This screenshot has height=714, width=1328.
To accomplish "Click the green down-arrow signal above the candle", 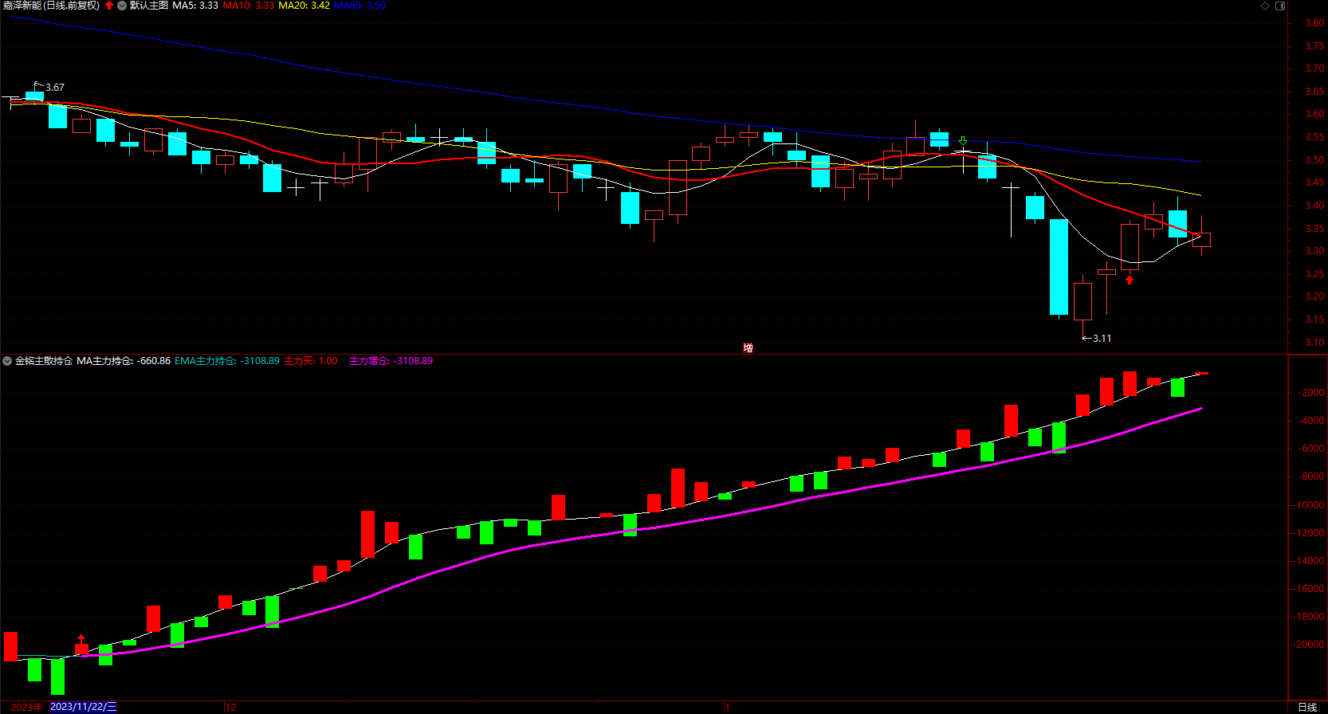I will click(x=963, y=140).
